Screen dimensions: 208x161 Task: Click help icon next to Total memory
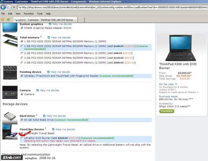(49, 37)
